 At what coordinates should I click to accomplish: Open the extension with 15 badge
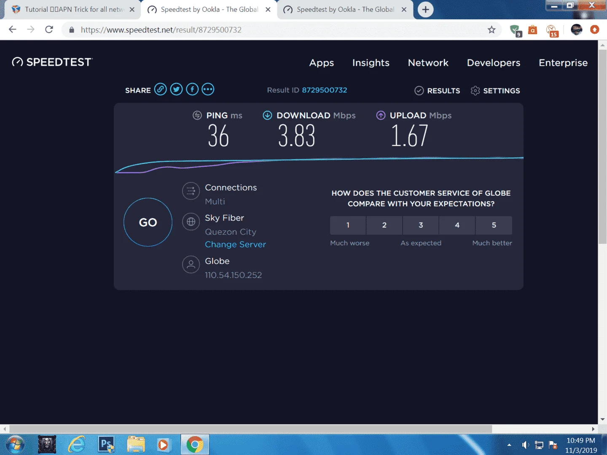coord(552,30)
